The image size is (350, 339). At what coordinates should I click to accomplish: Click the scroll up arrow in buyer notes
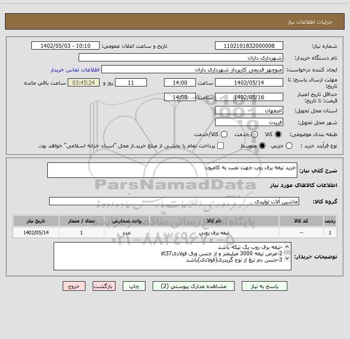coord(287,247)
